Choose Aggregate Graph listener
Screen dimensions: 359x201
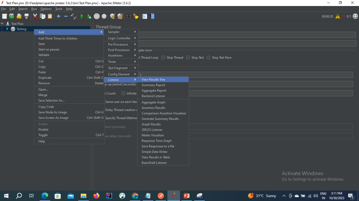163,102
